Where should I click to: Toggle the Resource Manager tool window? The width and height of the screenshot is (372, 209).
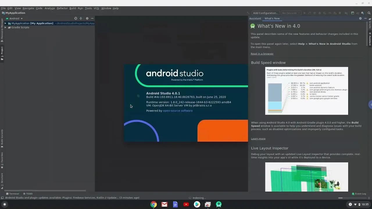[2, 30]
